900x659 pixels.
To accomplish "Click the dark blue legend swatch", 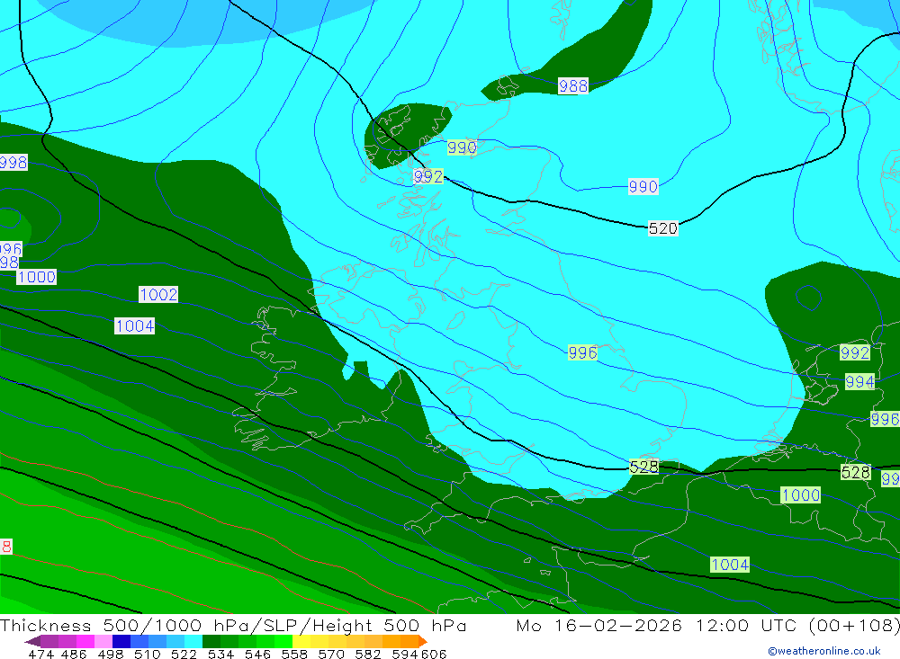I will click(121, 641).
